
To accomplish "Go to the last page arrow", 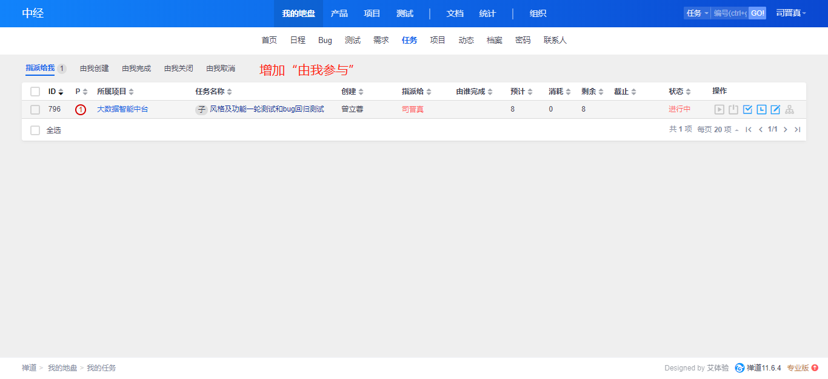I will 797,129.
